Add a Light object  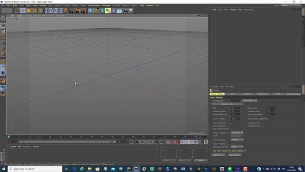[x=131, y=11]
